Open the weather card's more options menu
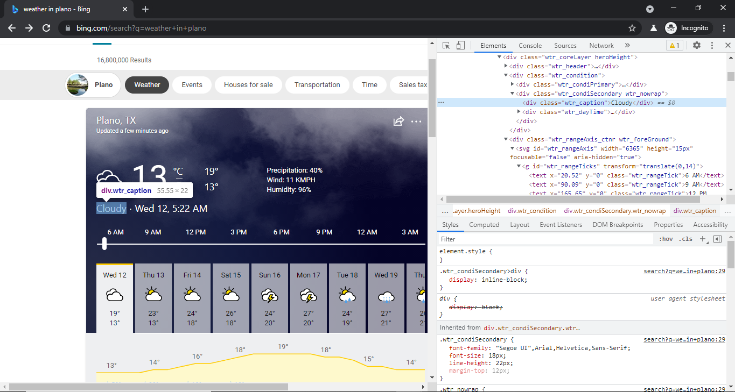The image size is (735, 392). pyautogui.click(x=416, y=122)
